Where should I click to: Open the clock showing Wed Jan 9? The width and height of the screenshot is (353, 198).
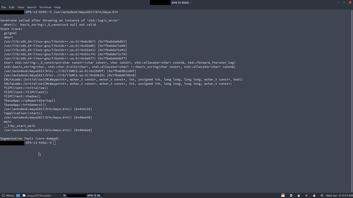(x=339, y=195)
